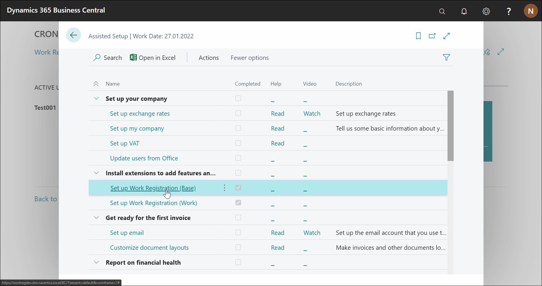Toggle Completed checkbox for Set up exchange rates
Image resolution: width=542 pixels, height=286 pixels.
click(238, 113)
